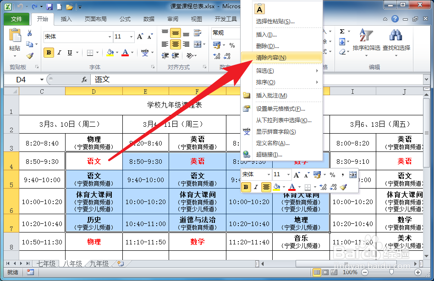
Task: Apply yellow fill color from the mini toolbar
Action: tap(276, 186)
